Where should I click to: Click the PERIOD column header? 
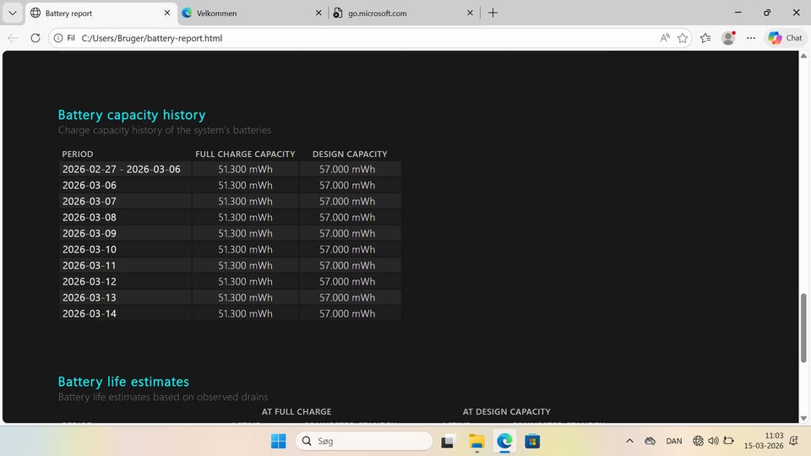click(78, 154)
